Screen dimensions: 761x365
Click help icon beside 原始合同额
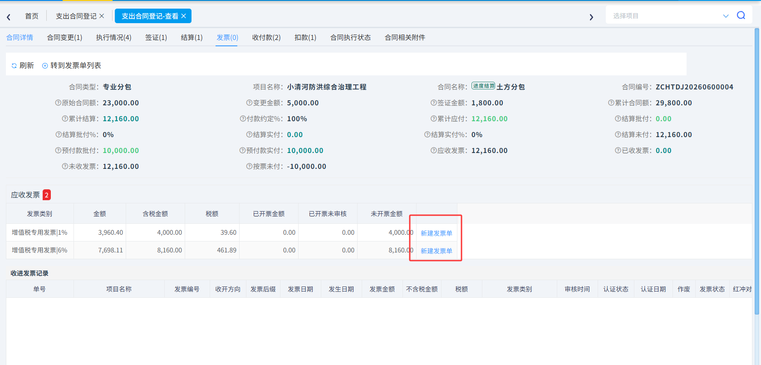(x=58, y=103)
